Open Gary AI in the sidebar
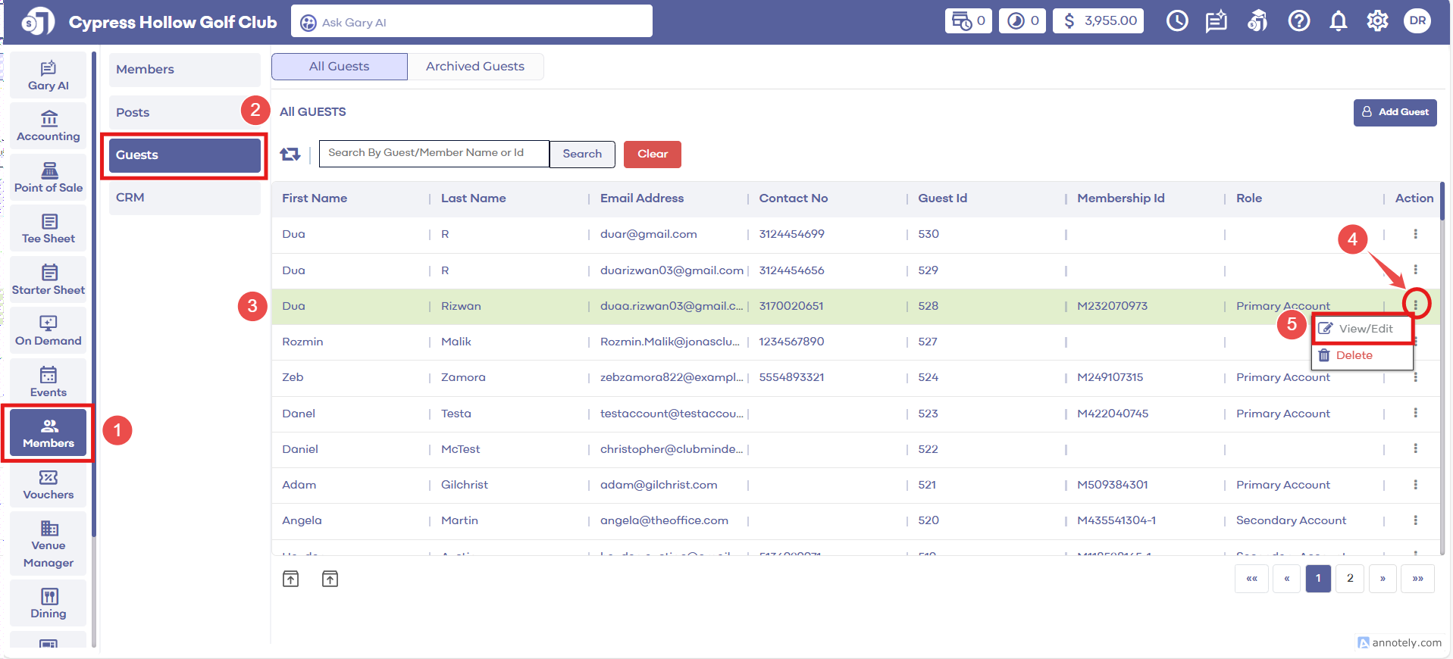This screenshot has width=1453, height=659. [x=49, y=76]
